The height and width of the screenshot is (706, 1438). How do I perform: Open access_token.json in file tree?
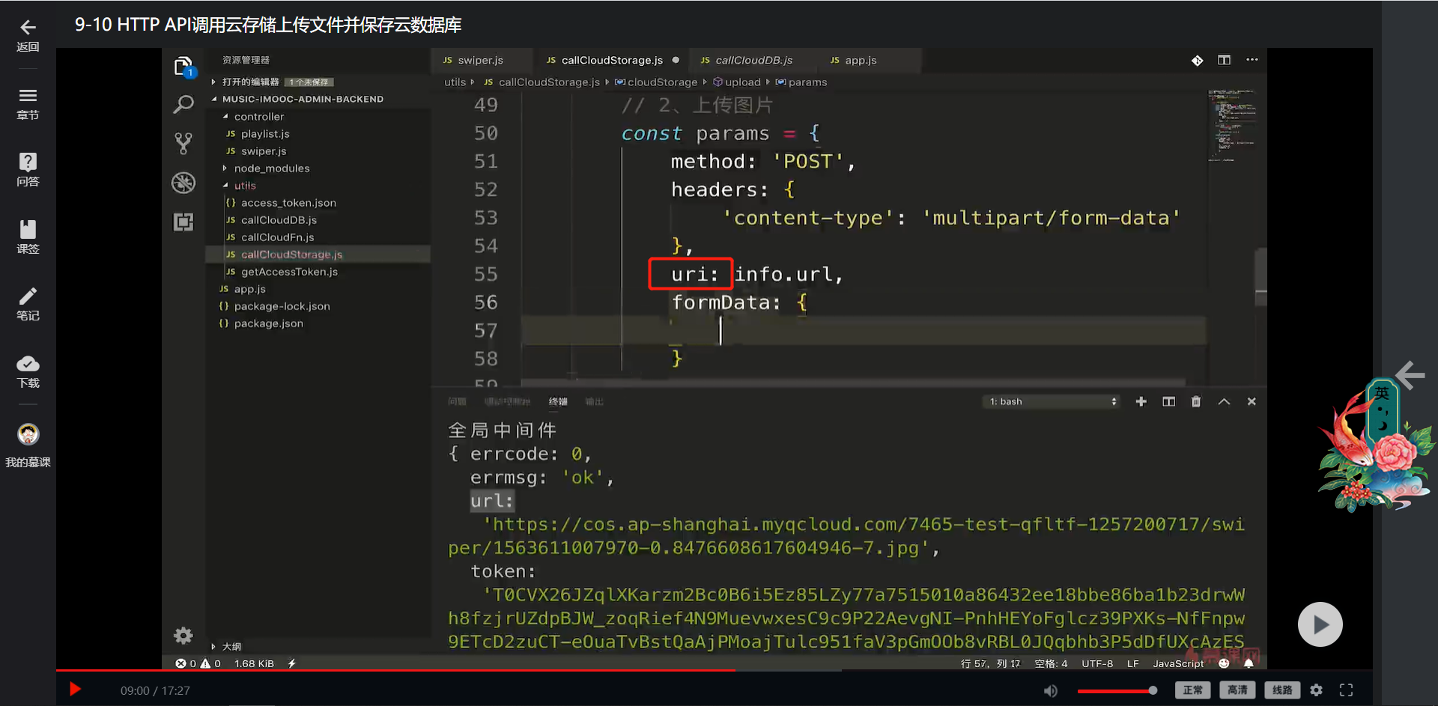click(x=288, y=203)
